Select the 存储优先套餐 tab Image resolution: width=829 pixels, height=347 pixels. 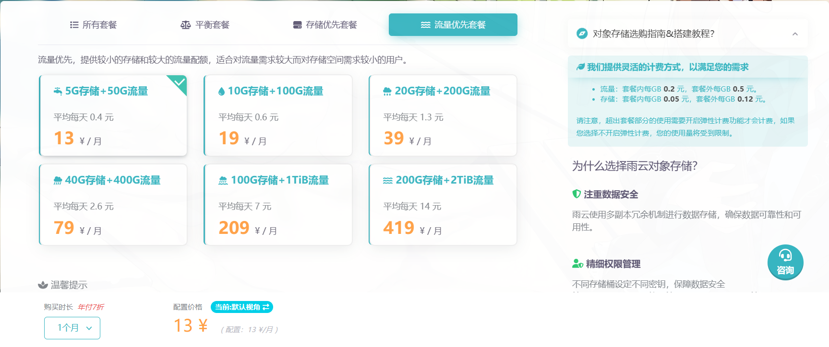pos(325,25)
